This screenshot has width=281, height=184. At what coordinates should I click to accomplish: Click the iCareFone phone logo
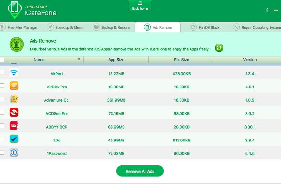pyautogui.click(x=14, y=10)
